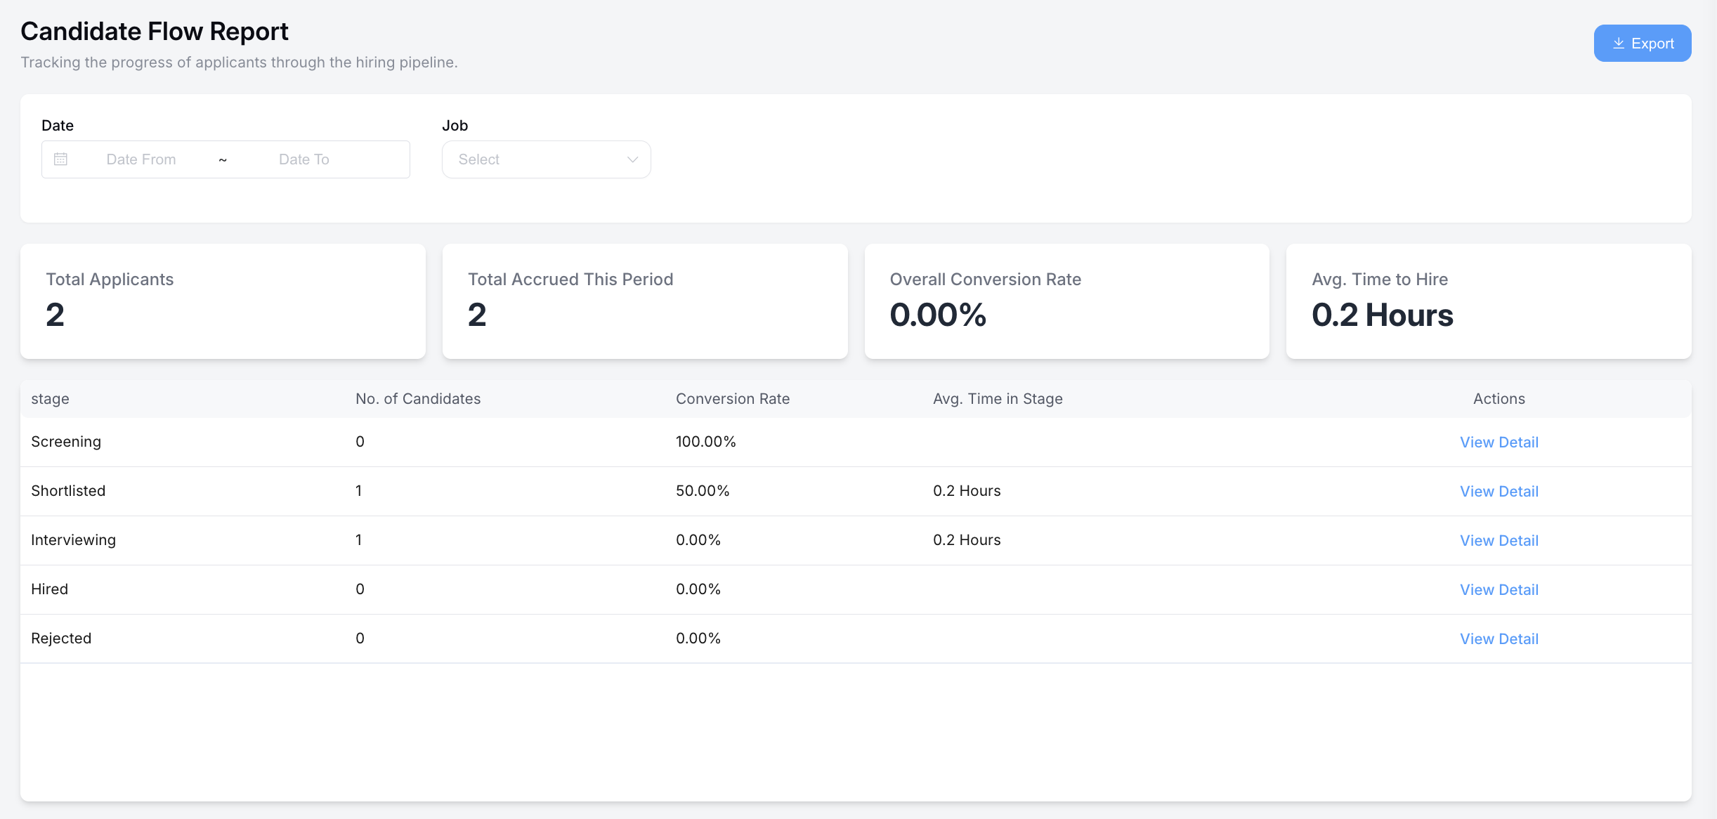The width and height of the screenshot is (1717, 819).
Task: View Detail for Rejected stage
Action: (1499, 639)
